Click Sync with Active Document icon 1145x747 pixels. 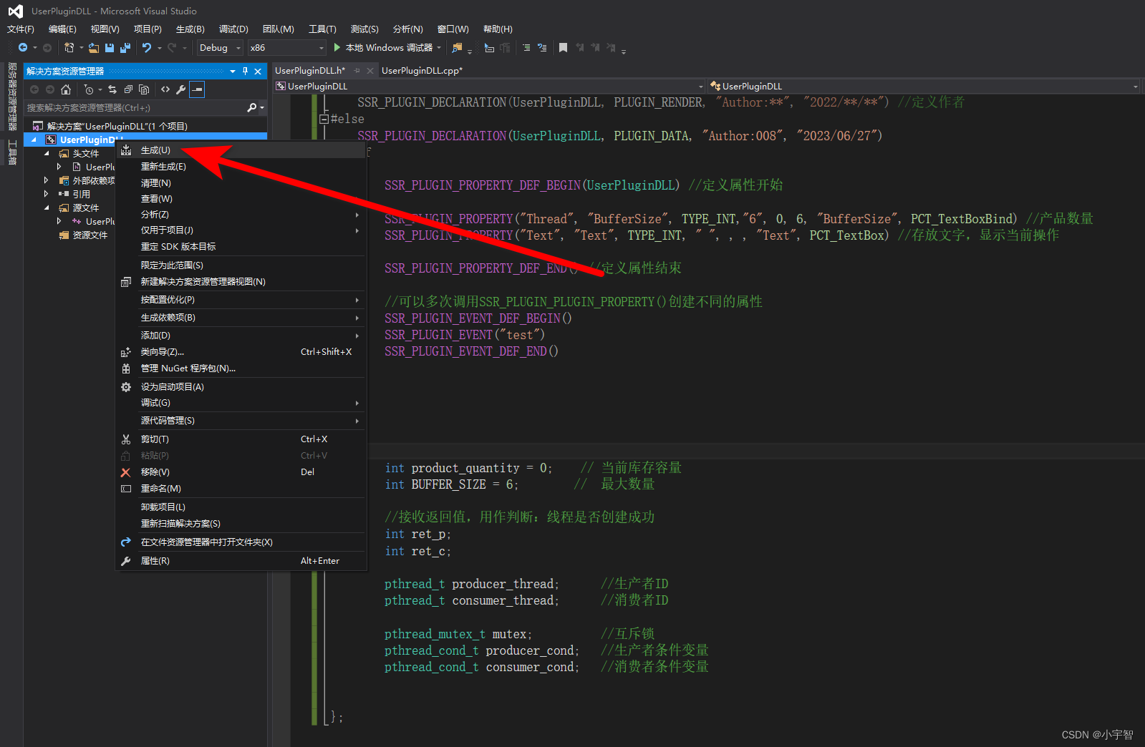tap(112, 89)
